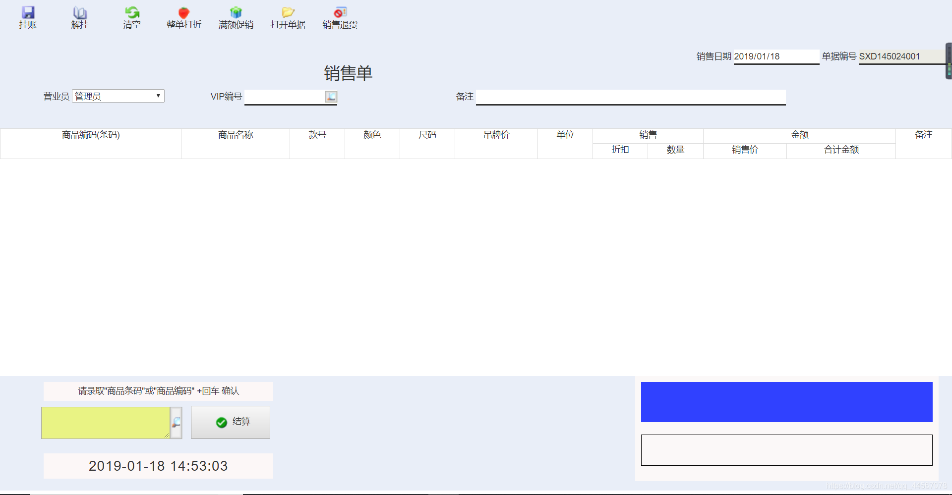The height and width of the screenshot is (495, 952).
Task: Click the 清空 refresh icon
Action: (x=132, y=12)
